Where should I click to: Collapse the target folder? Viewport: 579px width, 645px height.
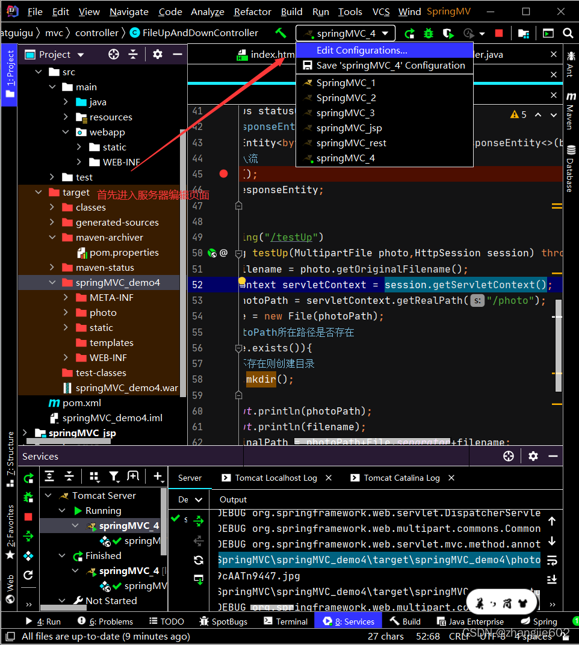39,192
